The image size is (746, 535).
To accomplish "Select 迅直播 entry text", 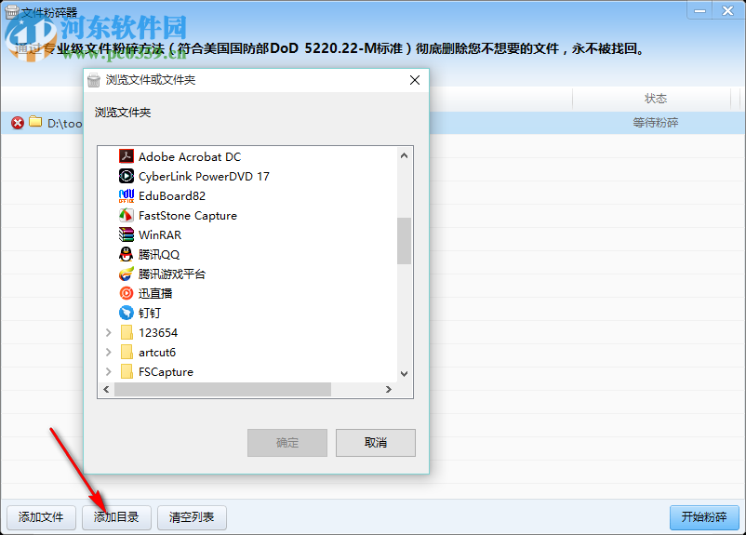I will tap(155, 294).
